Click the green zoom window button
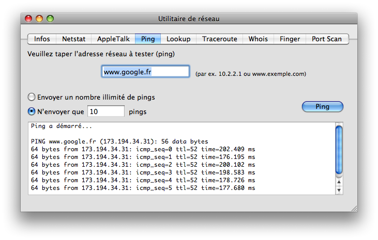 50,19
